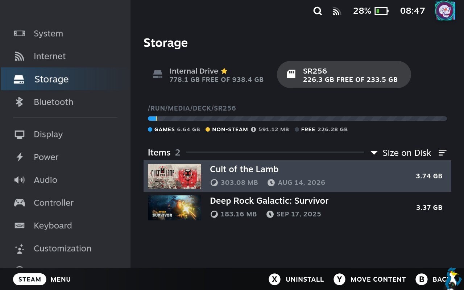Screen dimensions: 464x290
Task: Open the search magnifier icon
Action: (318, 11)
